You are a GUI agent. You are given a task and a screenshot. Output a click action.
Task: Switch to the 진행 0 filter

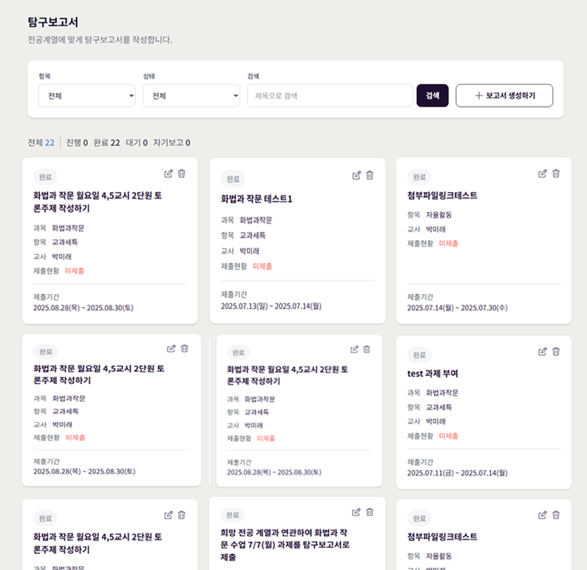pyautogui.click(x=77, y=142)
